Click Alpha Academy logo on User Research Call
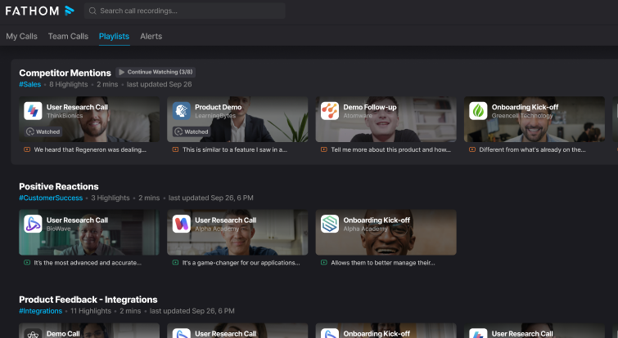Screen dimensions: 618x338 [181, 224]
